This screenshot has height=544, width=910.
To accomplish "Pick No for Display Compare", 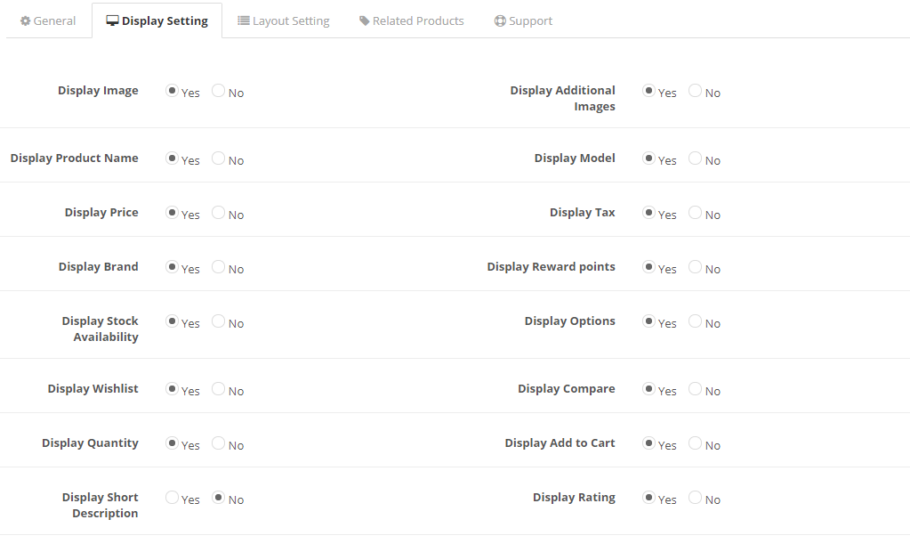I will [x=695, y=389].
